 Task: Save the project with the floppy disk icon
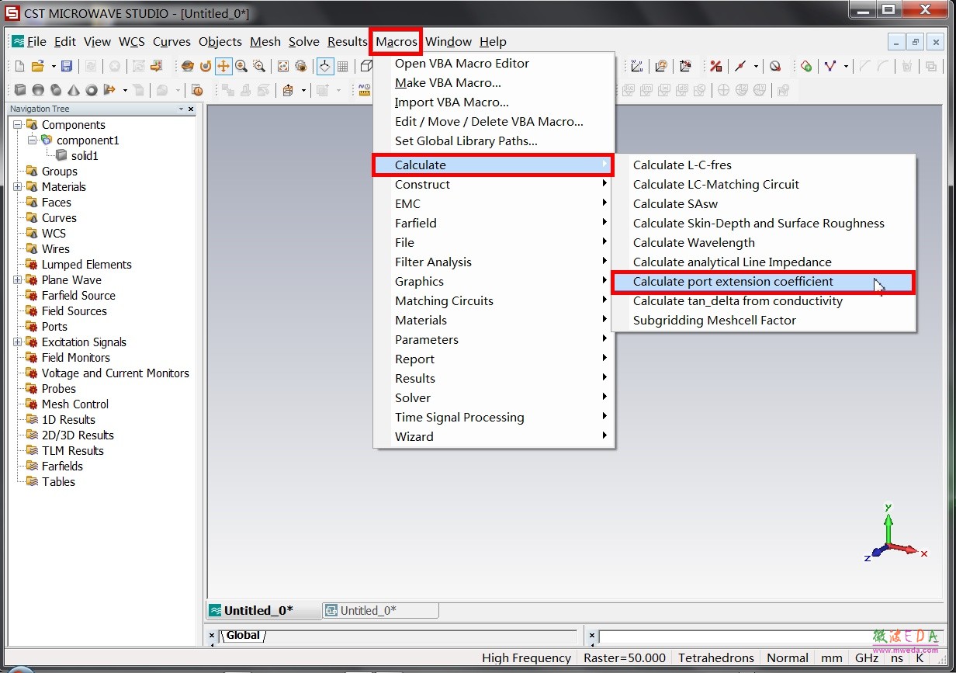[67, 67]
